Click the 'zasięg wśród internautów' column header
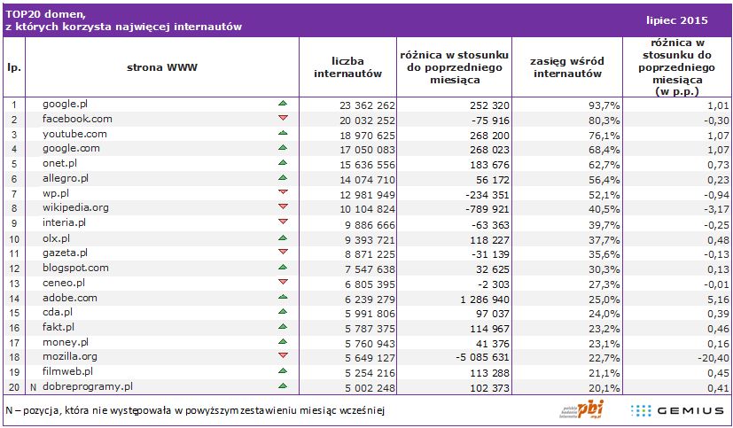The width and height of the screenshot is (733, 428). point(567,67)
